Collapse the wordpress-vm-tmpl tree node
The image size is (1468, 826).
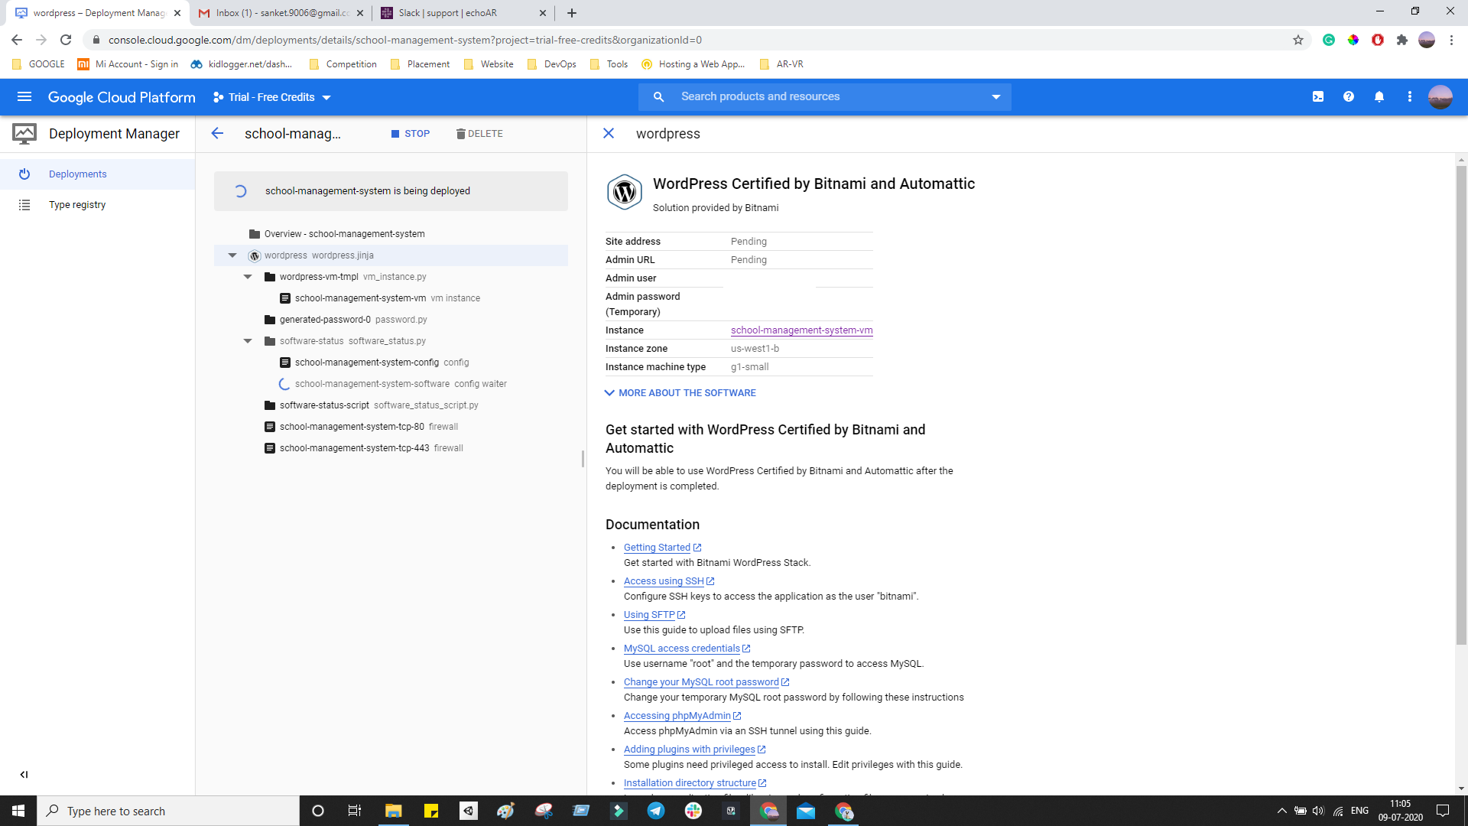tap(248, 277)
